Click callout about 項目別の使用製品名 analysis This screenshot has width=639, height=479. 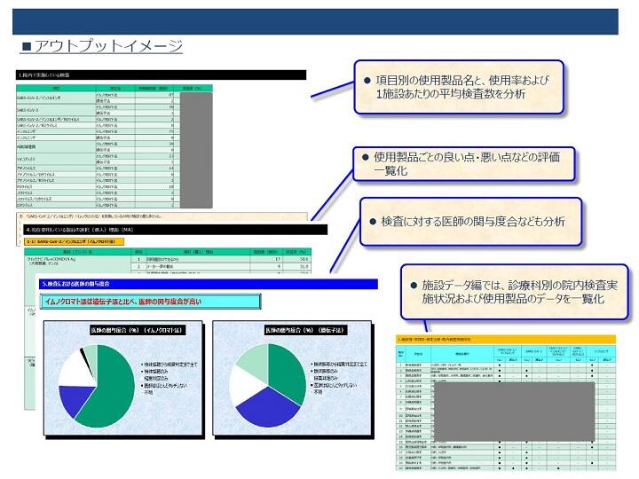[x=459, y=87]
